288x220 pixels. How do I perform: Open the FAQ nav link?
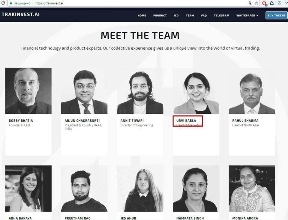(204, 16)
